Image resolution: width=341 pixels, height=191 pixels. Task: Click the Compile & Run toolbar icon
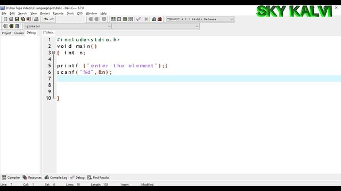pyautogui.click(x=125, y=19)
